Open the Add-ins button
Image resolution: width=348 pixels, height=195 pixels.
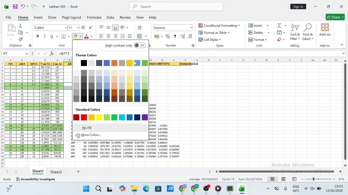coord(325,30)
